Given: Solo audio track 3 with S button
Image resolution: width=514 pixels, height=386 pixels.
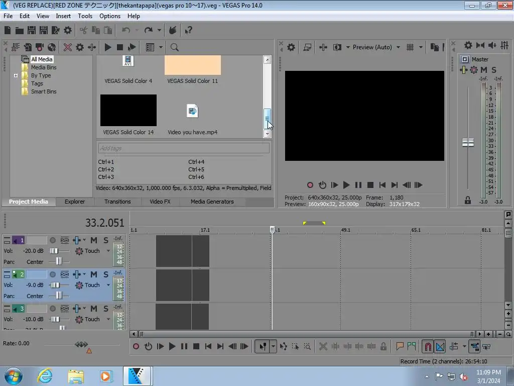Looking at the screenshot, I should pyautogui.click(x=105, y=309).
